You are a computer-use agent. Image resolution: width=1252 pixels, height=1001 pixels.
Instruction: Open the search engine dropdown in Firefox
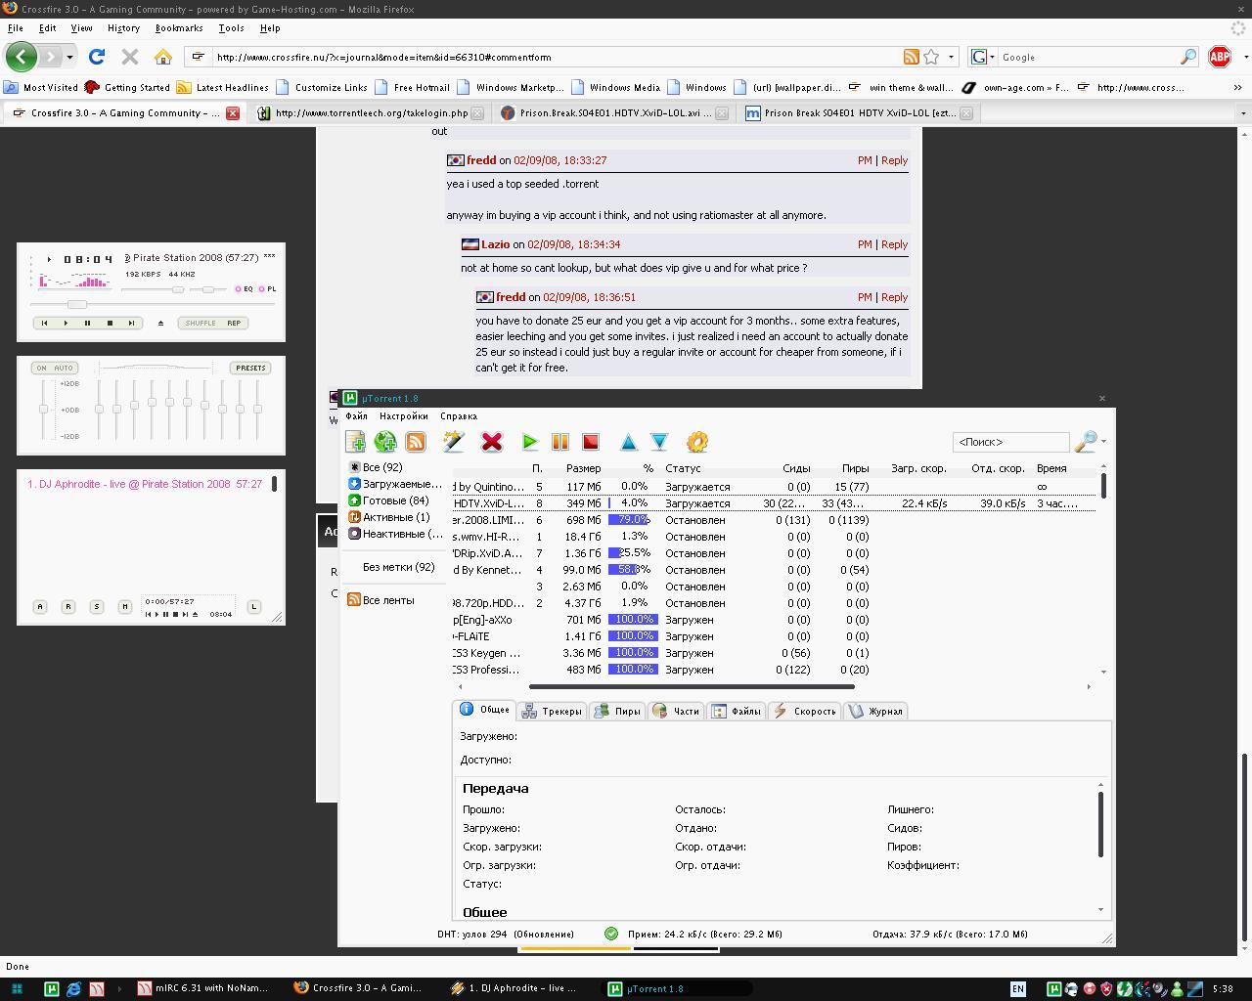tap(982, 57)
